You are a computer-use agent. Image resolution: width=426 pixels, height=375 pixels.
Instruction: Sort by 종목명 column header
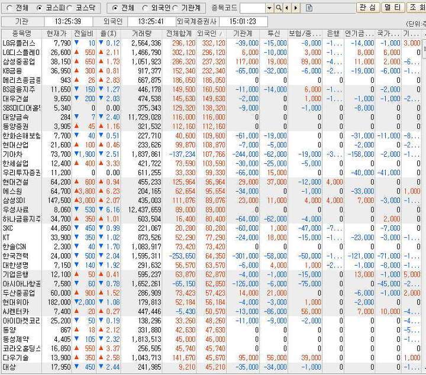coord(22,34)
